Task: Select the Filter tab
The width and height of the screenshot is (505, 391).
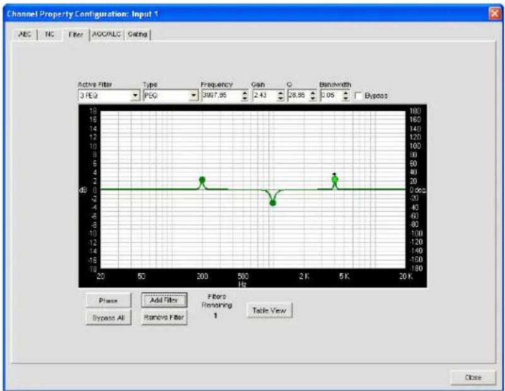Action: pos(76,35)
